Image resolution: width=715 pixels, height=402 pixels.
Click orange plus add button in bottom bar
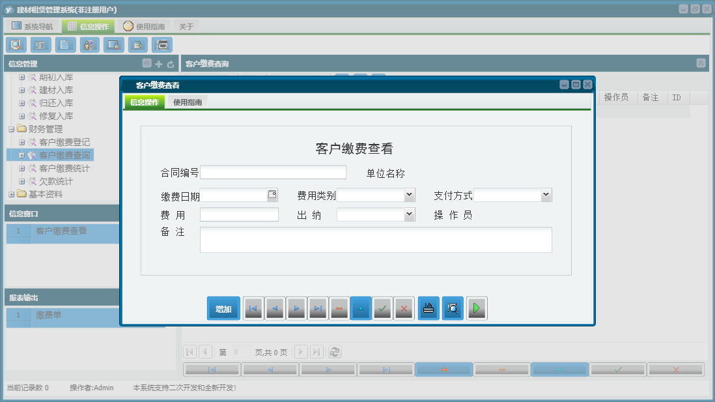pyautogui.click(x=444, y=369)
